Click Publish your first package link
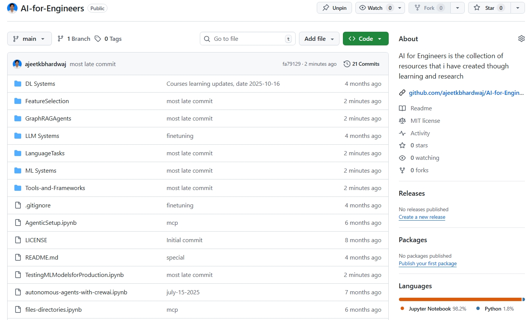Image resolution: width=531 pixels, height=320 pixels. (x=427, y=263)
